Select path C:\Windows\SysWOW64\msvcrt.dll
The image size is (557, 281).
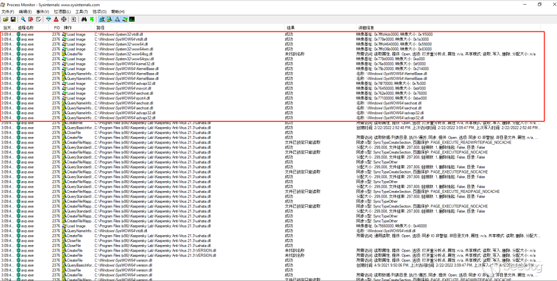click(123, 88)
